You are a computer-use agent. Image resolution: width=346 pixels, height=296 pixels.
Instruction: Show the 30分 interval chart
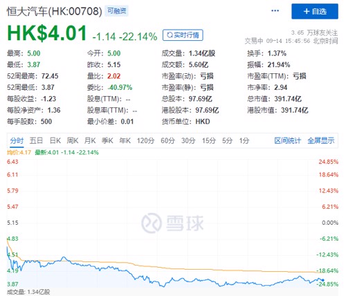point(188,140)
